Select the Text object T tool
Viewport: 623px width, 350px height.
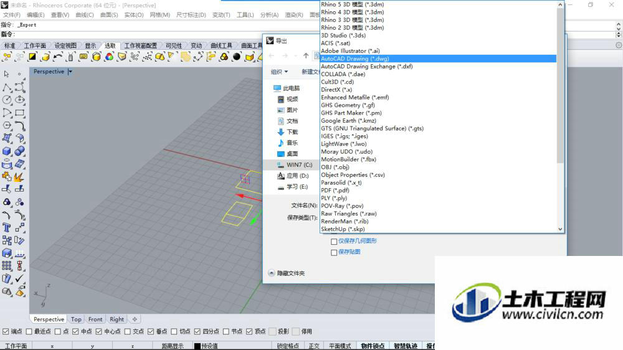(x=7, y=228)
